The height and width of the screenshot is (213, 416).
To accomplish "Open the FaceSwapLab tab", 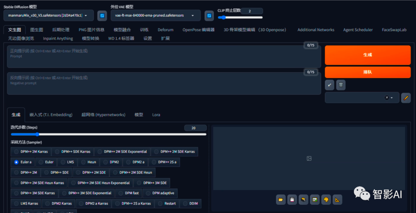I will click(394, 30).
